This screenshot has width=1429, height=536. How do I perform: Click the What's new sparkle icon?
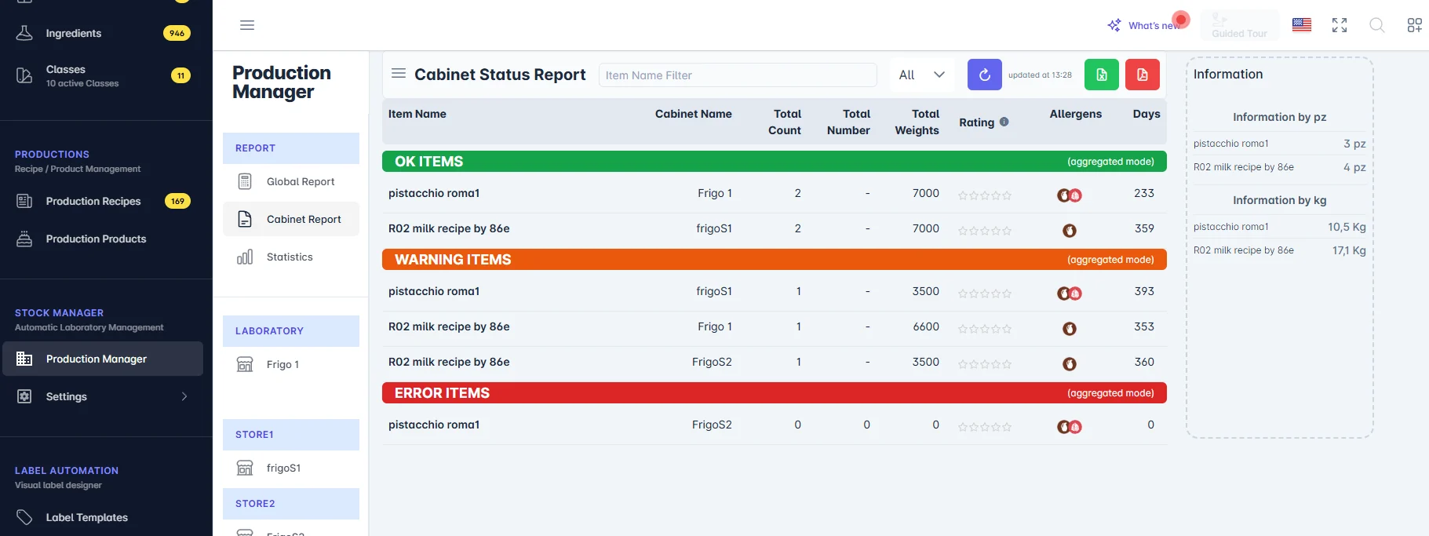(1114, 25)
